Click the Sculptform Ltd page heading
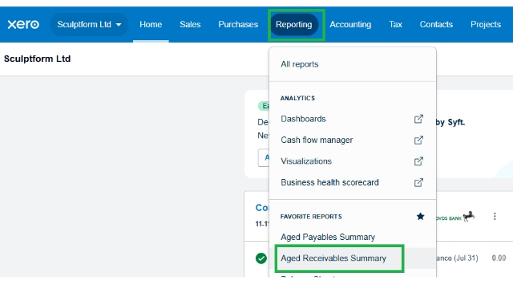 tap(38, 59)
